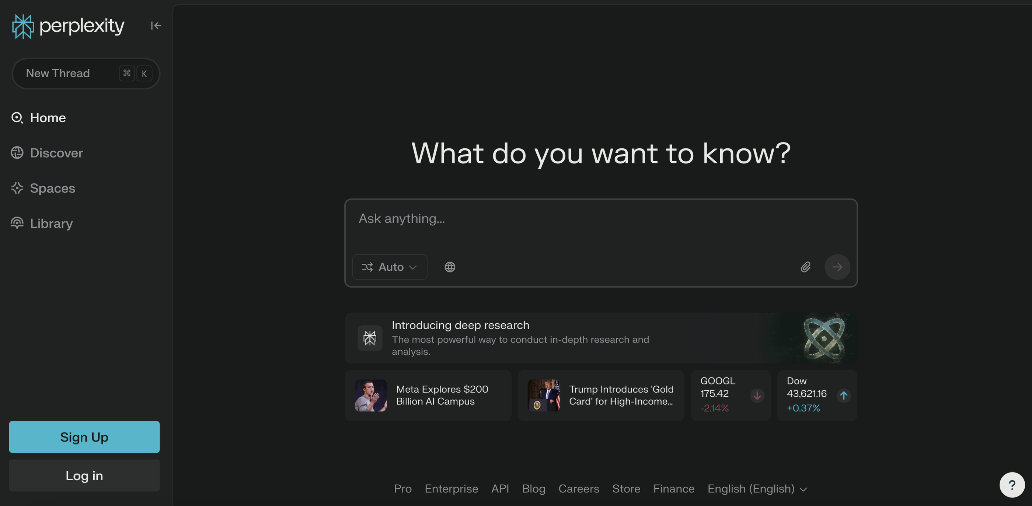Click the Sign Up button
This screenshot has width=1032, height=506.
(x=84, y=437)
